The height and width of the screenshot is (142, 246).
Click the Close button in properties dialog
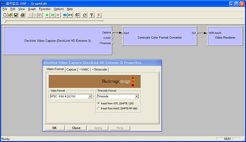[76, 128]
